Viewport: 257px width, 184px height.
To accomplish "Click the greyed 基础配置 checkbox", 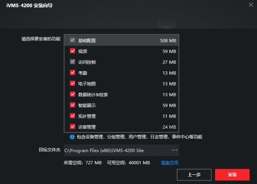I will [73, 40].
